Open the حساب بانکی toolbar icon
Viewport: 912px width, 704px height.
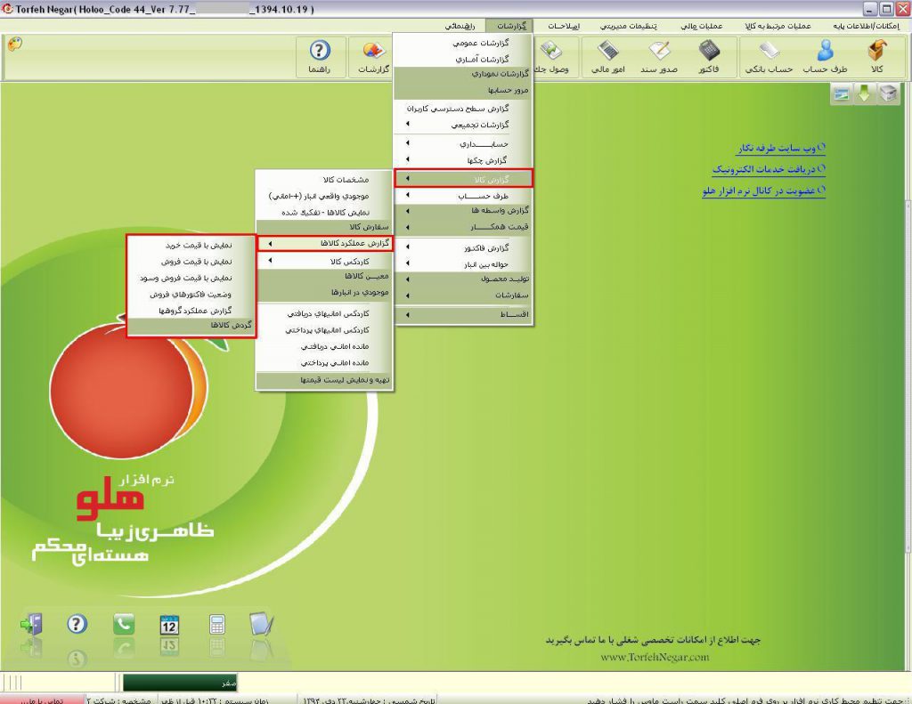pos(769,56)
